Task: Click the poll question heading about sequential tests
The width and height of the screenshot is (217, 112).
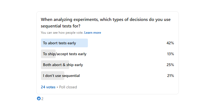Action: pos(106,23)
